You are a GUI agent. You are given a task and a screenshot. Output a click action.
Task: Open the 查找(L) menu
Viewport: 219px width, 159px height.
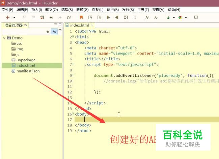click(x=98, y=10)
